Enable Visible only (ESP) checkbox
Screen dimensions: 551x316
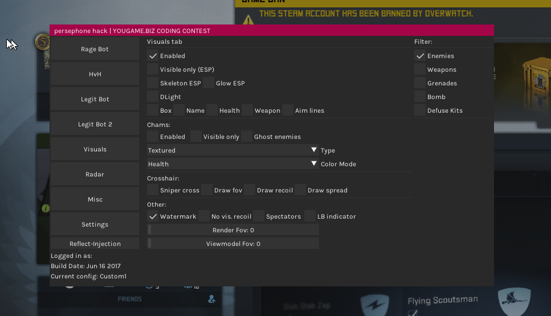click(153, 69)
